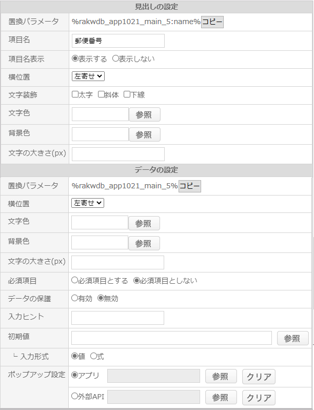Open 参照 for heading 背景色
Screen dimensions: 314x410
145,134
